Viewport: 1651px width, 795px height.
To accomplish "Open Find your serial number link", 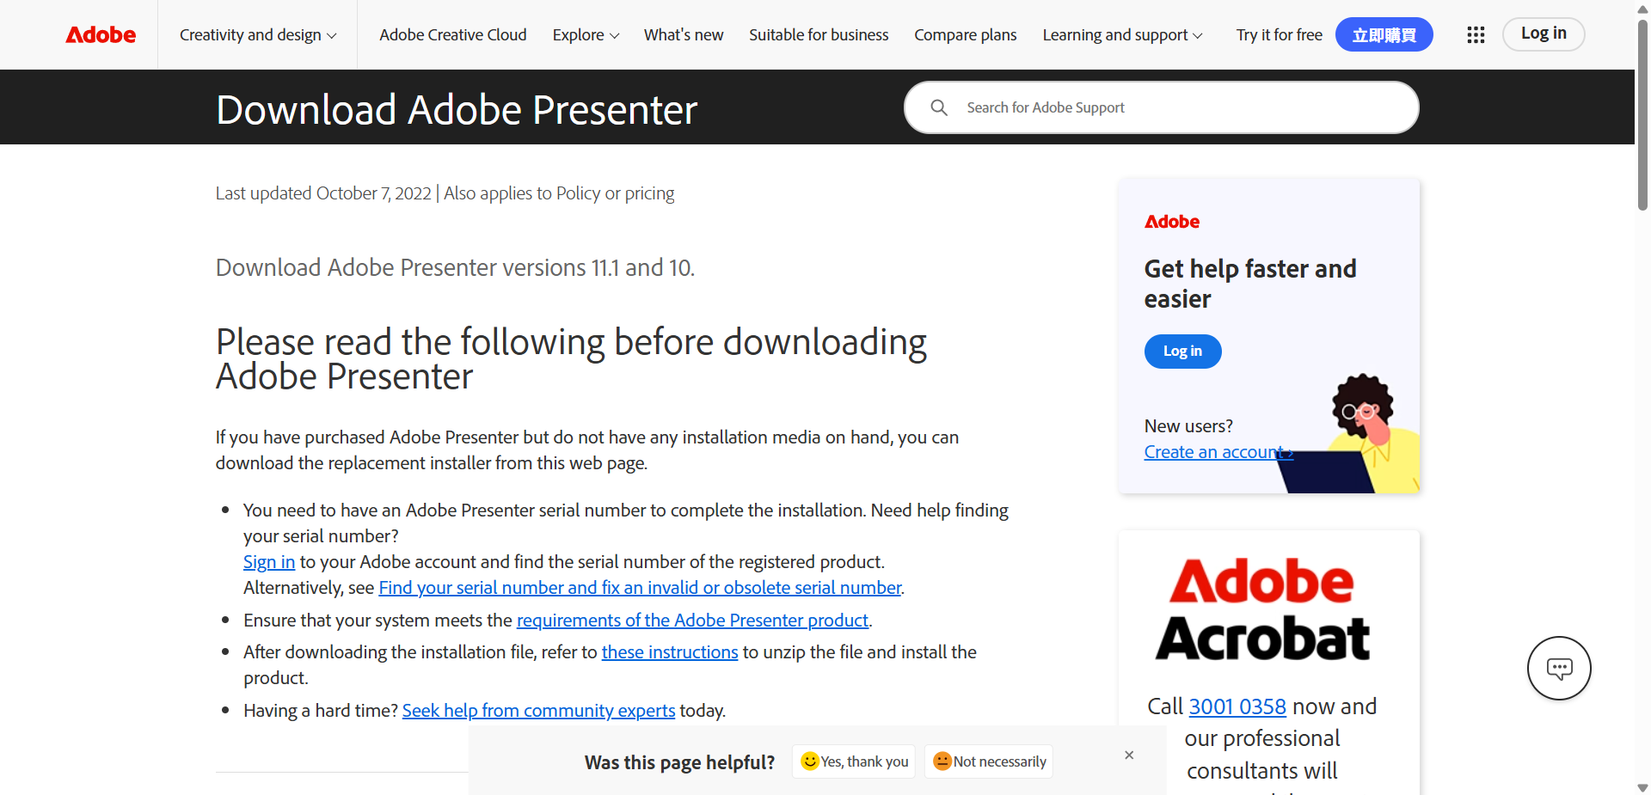I will (640, 588).
